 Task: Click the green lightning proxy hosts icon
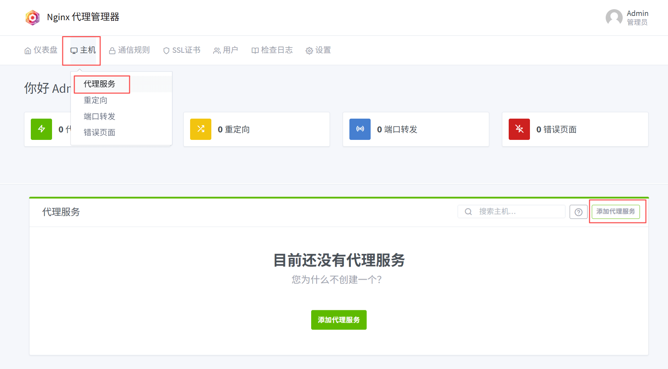(x=41, y=129)
